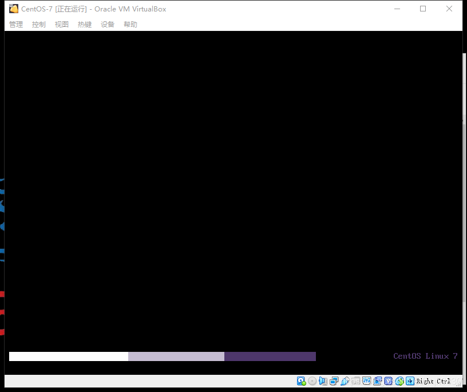The width and height of the screenshot is (467, 392).
Task: Open the 管理 menu
Action: tap(16, 25)
